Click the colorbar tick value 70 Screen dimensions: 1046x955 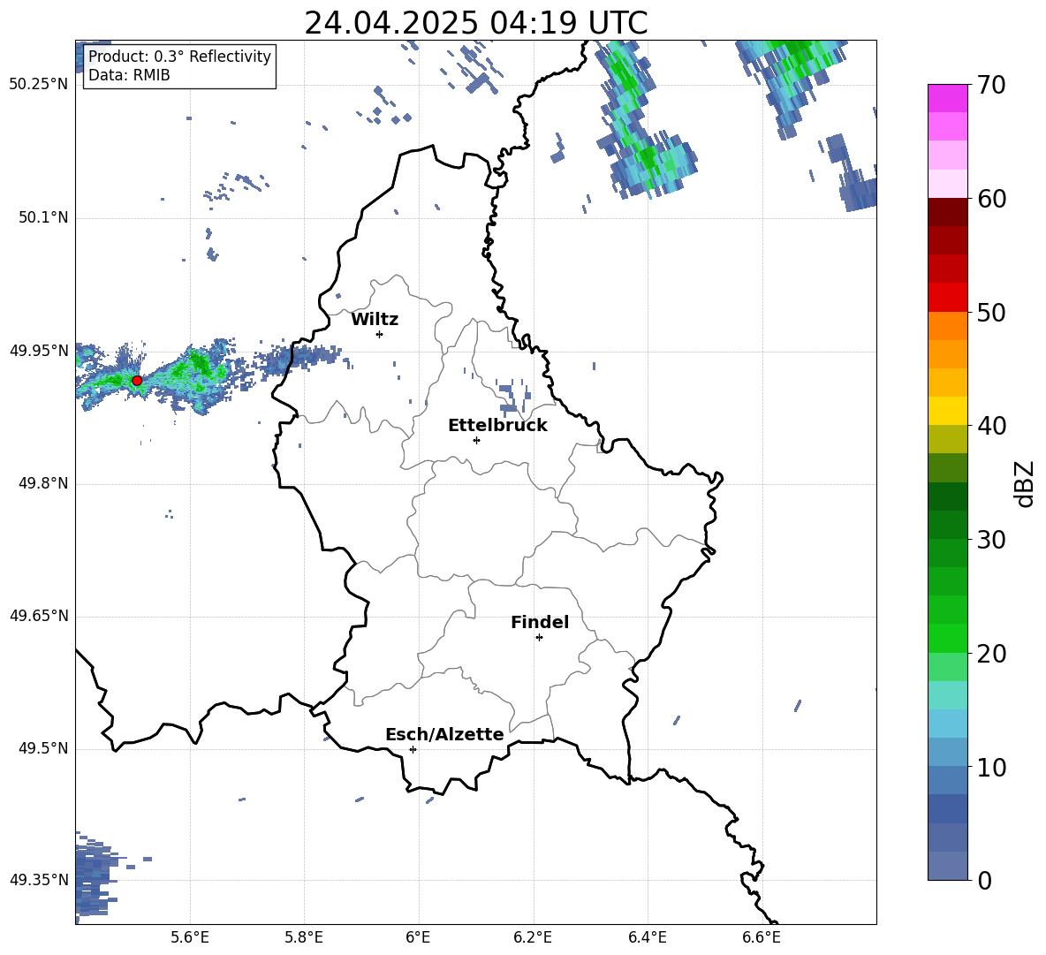click(x=991, y=86)
